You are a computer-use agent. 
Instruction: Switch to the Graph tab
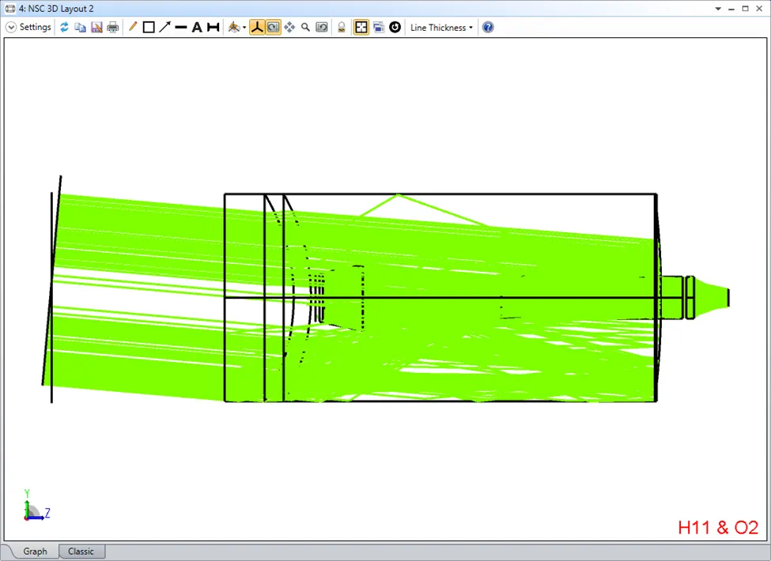click(35, 552)
